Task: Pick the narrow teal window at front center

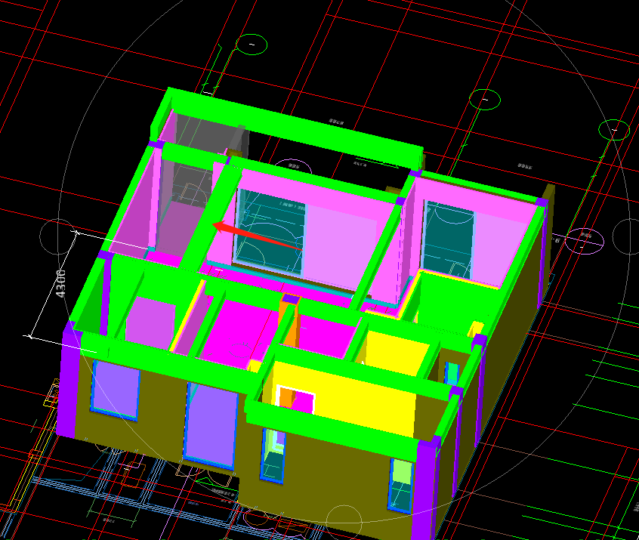Action: click(x=273, y=455)
